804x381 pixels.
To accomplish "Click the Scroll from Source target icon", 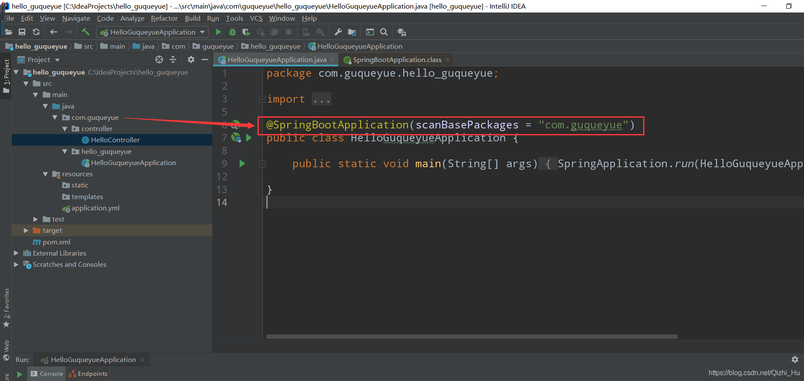I will click(159, 59).
